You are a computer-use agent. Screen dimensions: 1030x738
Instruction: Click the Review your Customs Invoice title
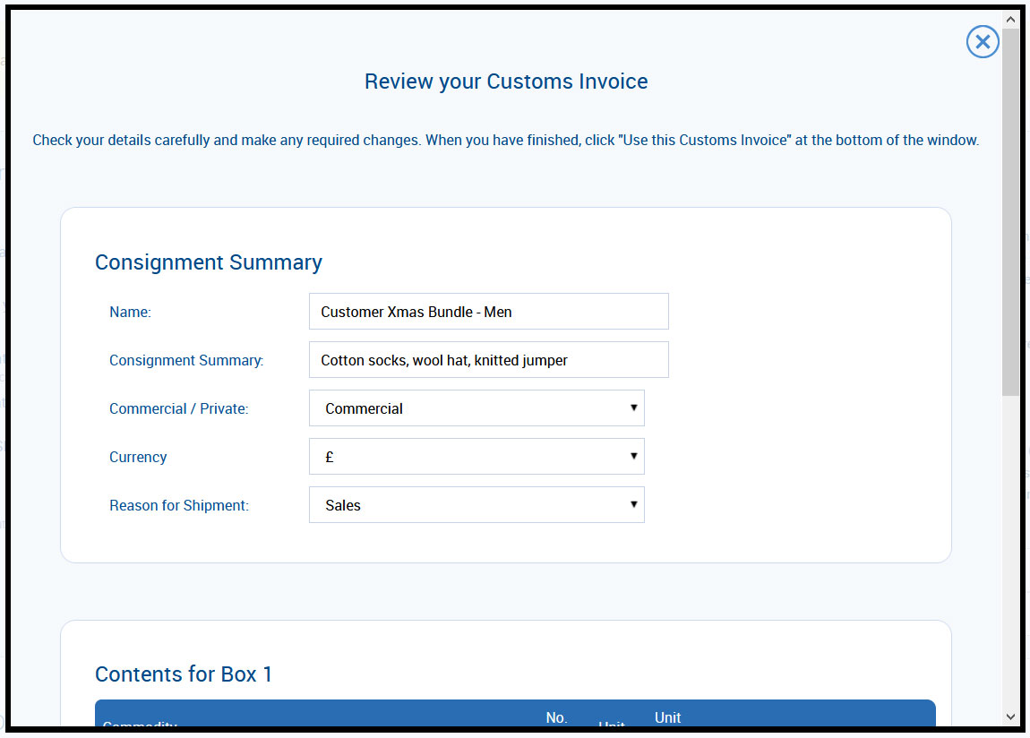(x=505, y=81)
